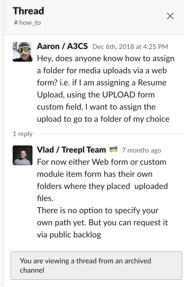Click the Dec 6th, 2018 timestamp
184x287 pixels.
[x=130, y=47]
